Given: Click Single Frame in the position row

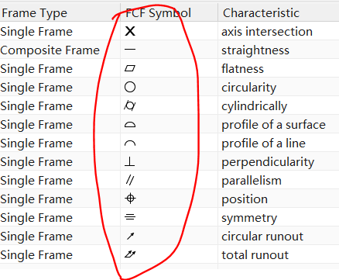Looking at the screenshot, I should (36, 199).
